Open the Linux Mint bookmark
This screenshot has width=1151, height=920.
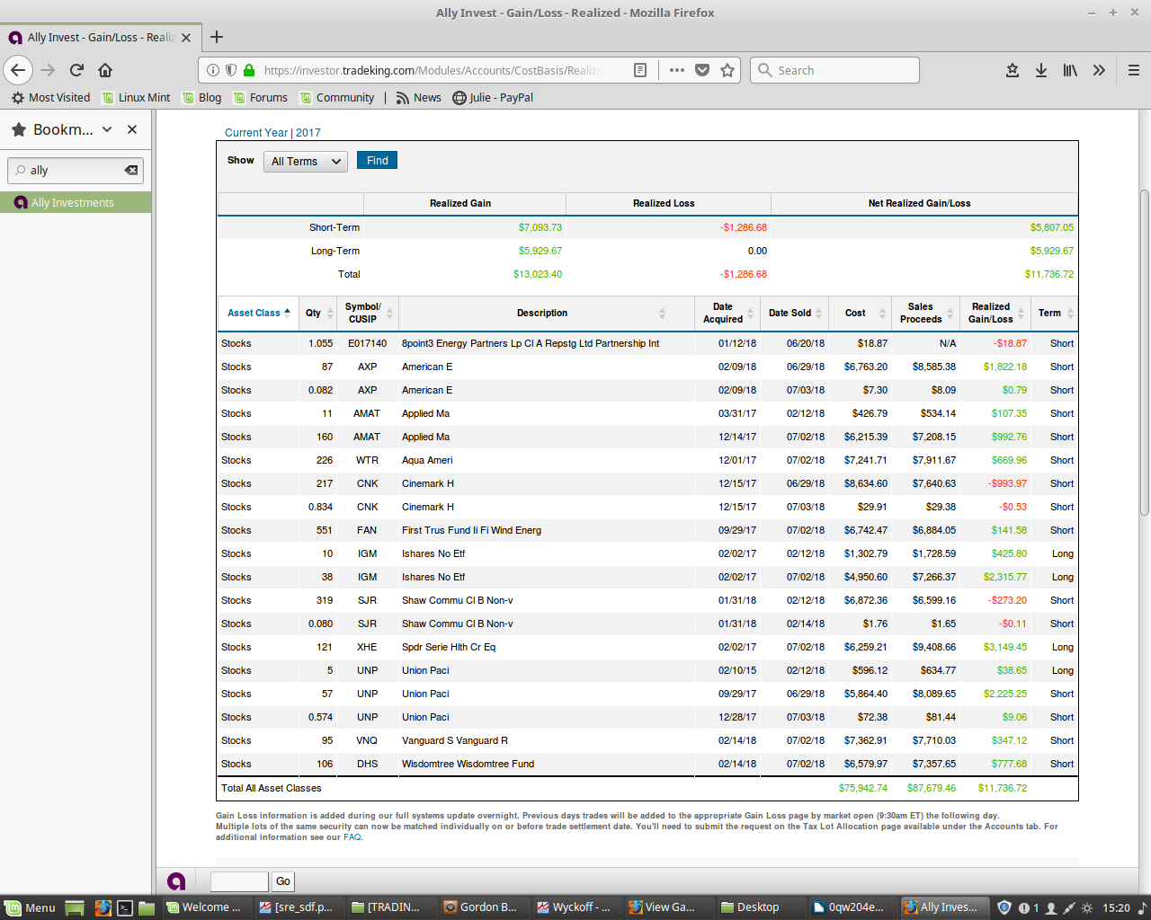(x=136, y=97)
